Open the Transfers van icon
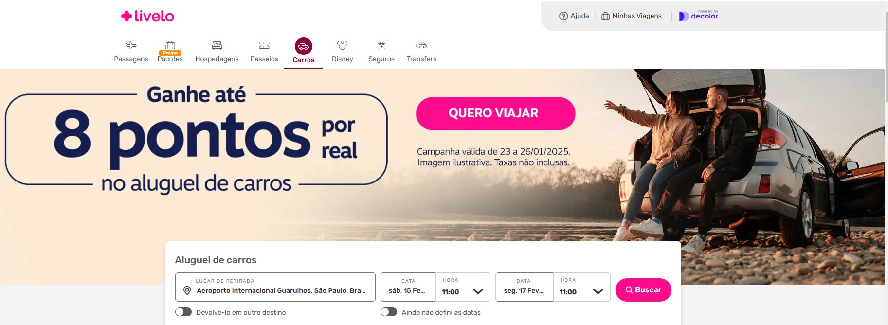Viewport: 888px width, 325px height. (421, 45)
